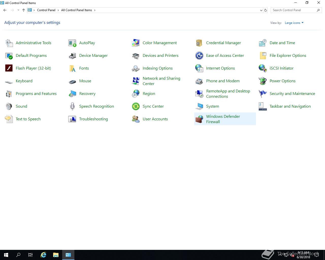Open the Text to Speech link
The image size is (325, 260).
[x=28, y=119]
